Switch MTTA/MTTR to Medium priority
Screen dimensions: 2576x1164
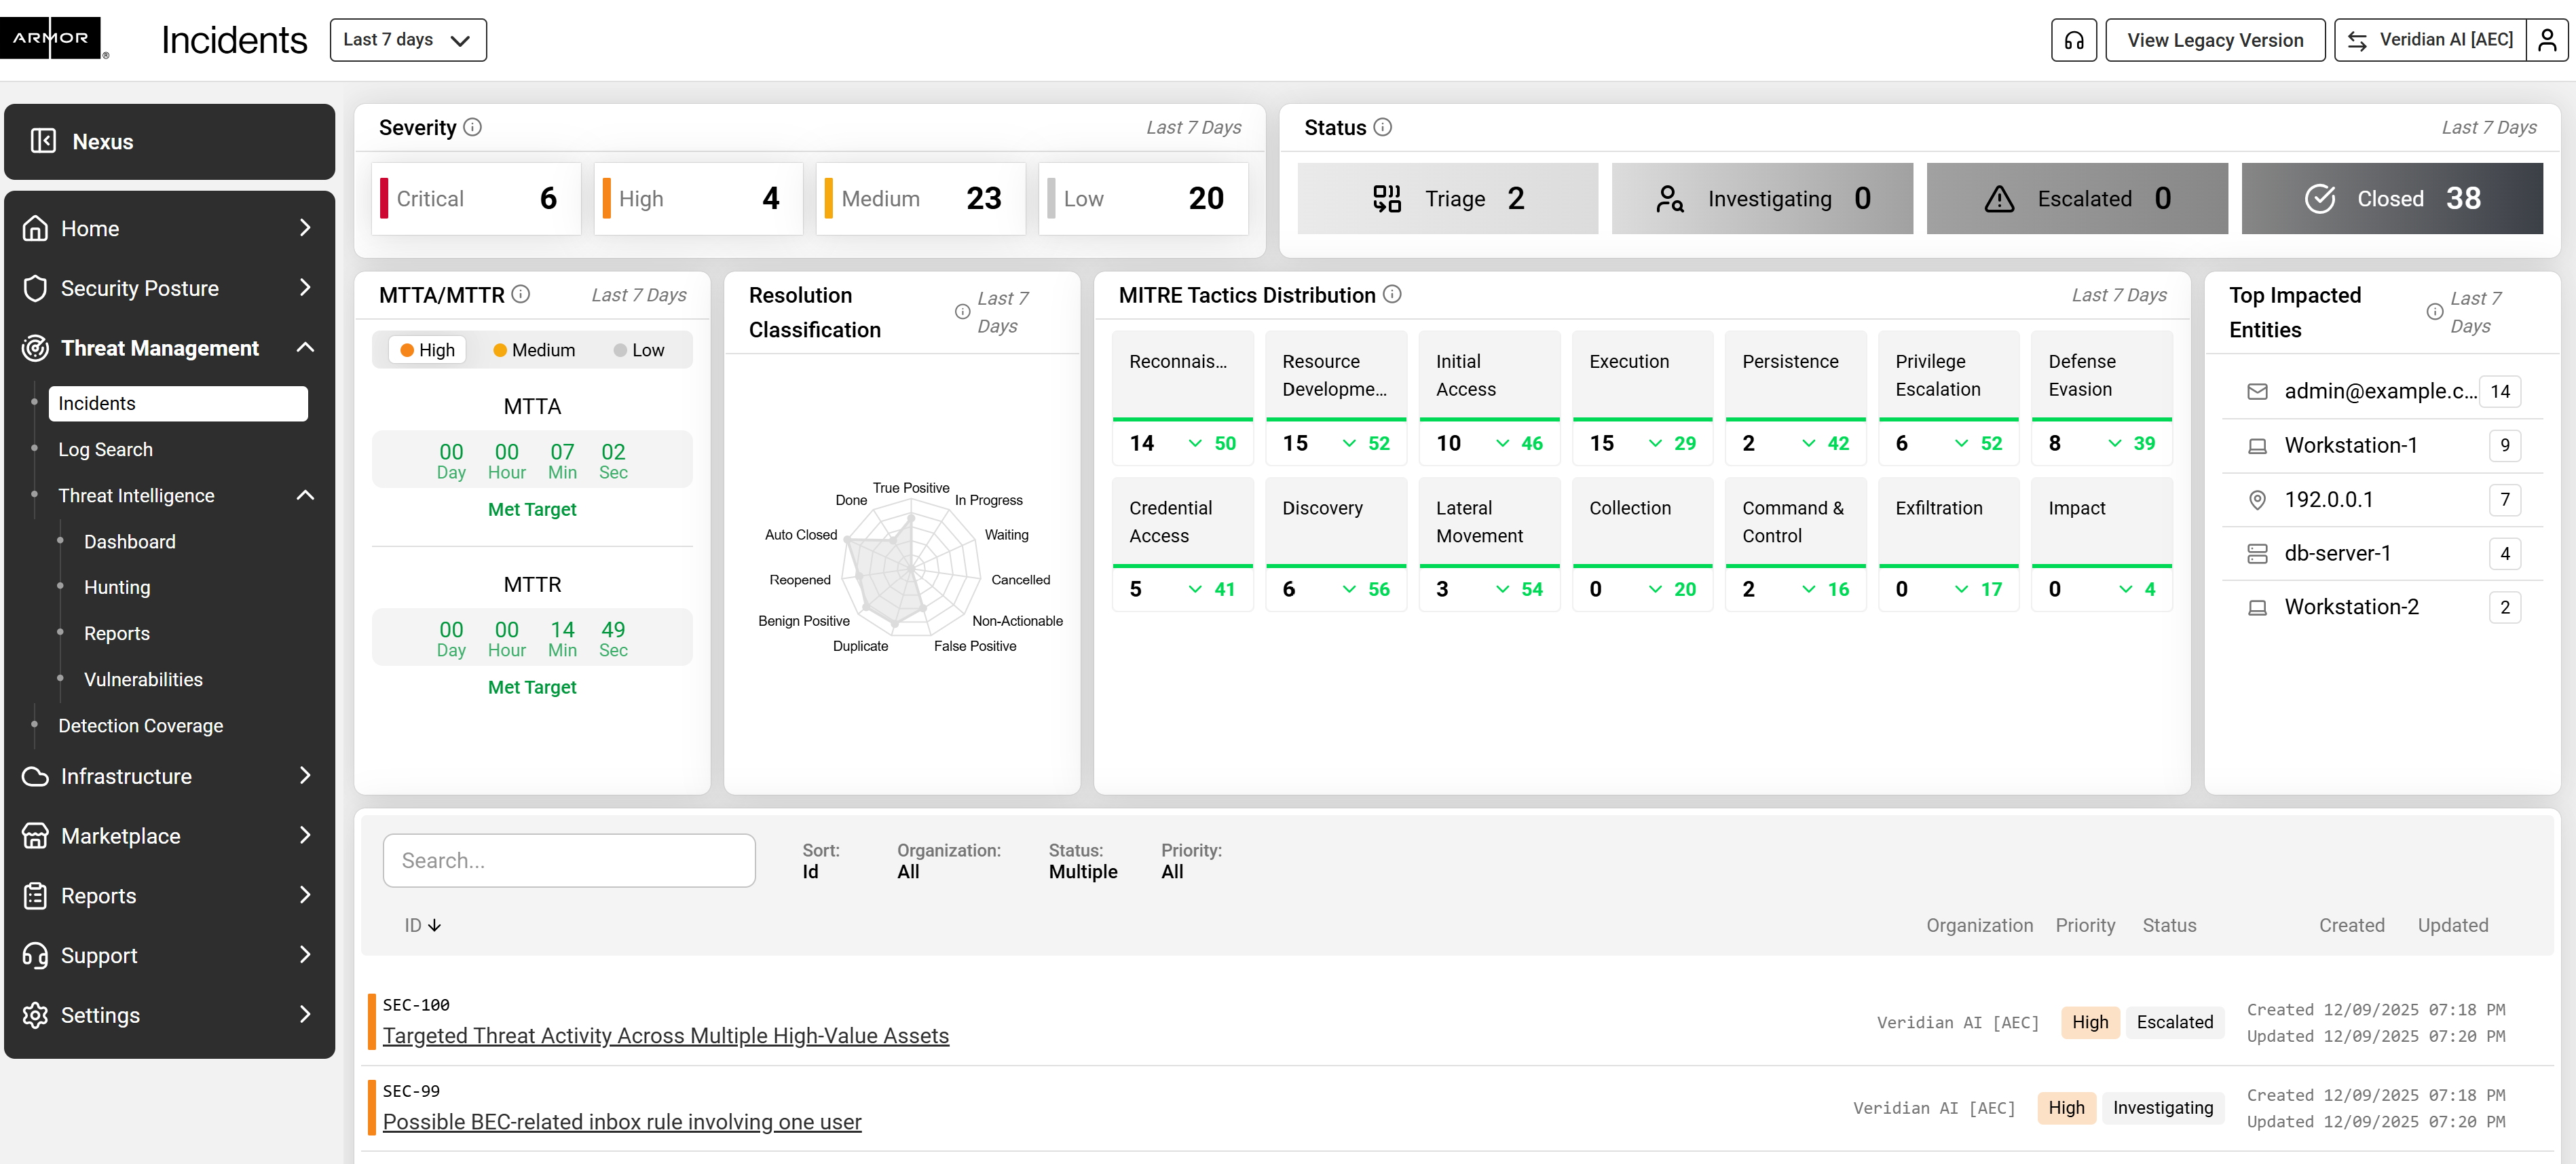(534, 350)
